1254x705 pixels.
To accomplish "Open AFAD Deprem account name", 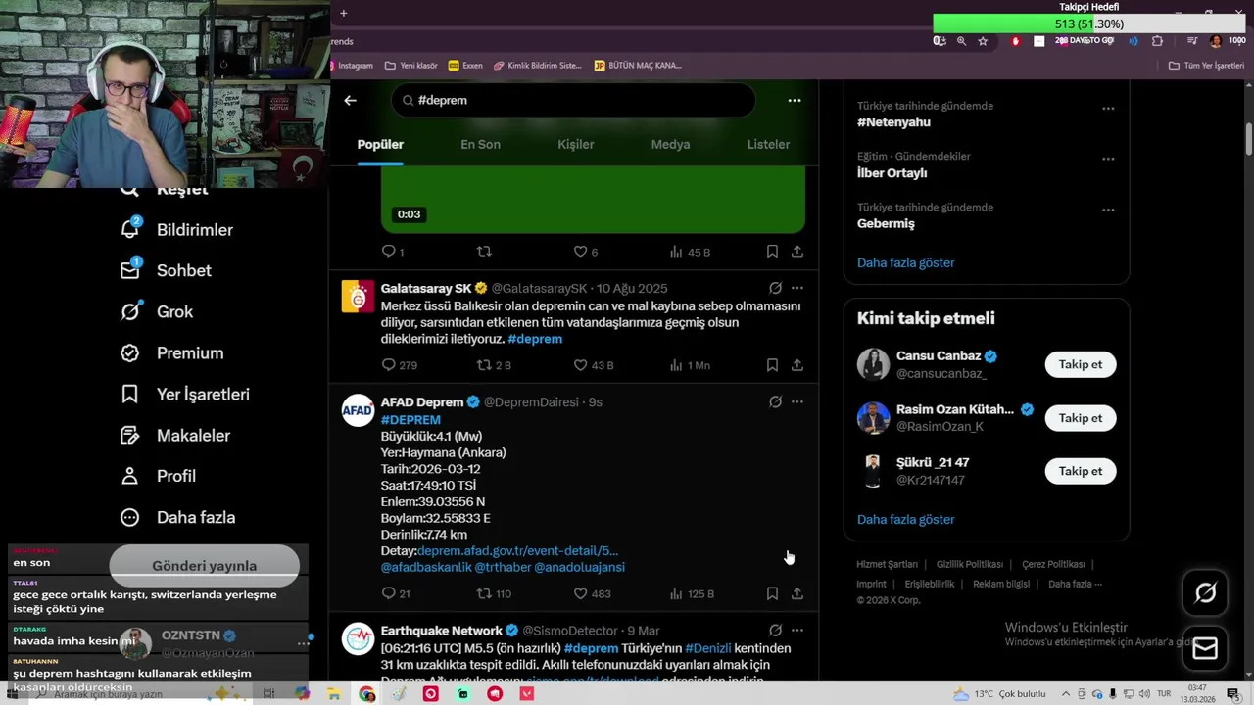I will pos(422,401).
